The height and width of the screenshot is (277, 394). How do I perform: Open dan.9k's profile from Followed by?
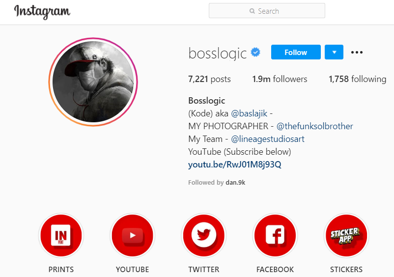pyautogui.click(x=235, y=183)
